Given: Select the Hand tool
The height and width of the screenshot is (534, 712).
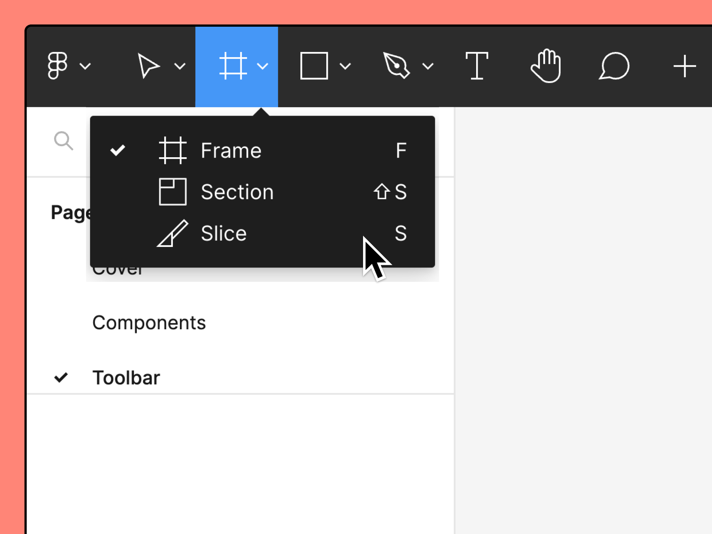Looking at the screenshot, I should pyautogui.click(x=546, y=66).
